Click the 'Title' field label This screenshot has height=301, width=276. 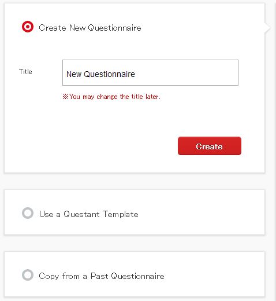pos(25,72)
